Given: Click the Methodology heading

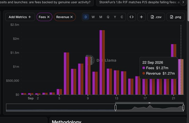Looking at the screenshot, I should [66, 121].
